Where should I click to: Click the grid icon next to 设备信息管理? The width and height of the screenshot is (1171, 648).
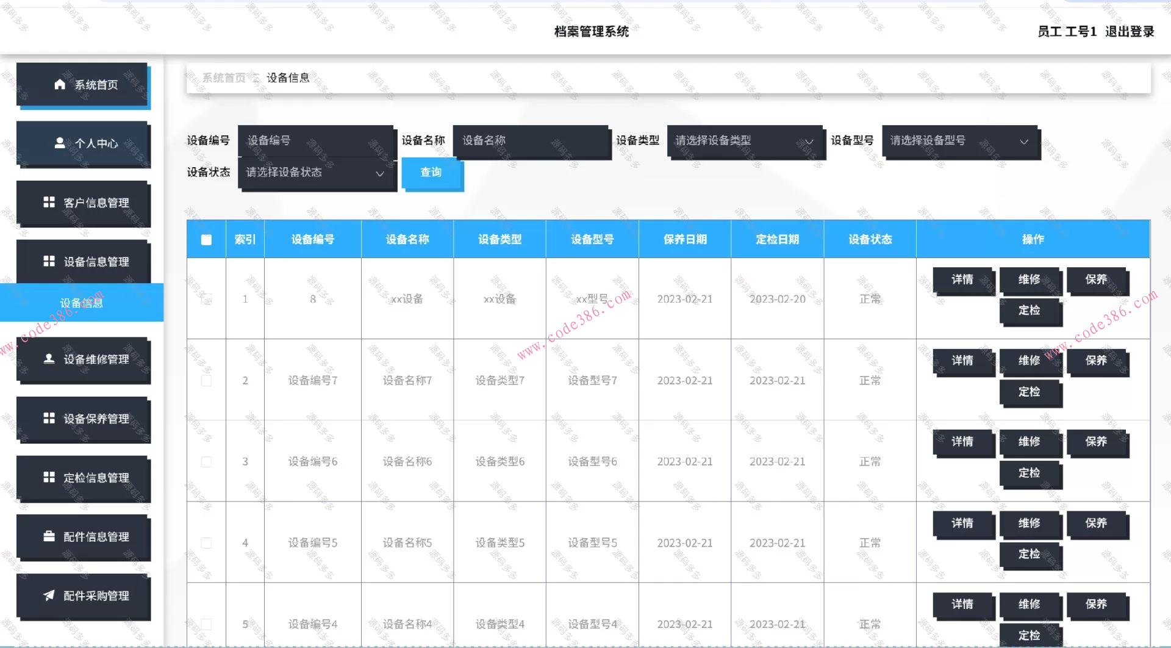[50, 261]
